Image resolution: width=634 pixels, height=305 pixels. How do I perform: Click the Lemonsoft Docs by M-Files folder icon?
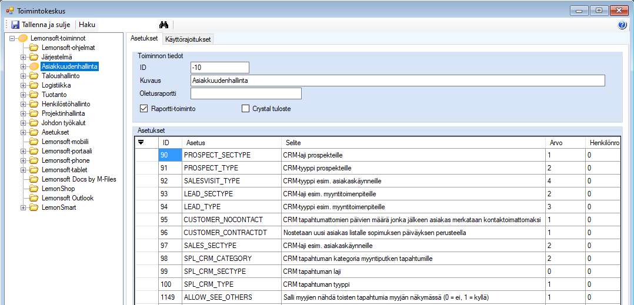click(x=34, y=179)
